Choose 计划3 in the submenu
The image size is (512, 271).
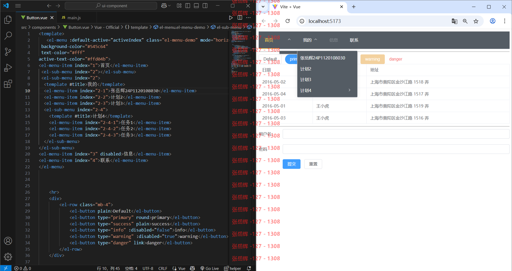[327, 79]
